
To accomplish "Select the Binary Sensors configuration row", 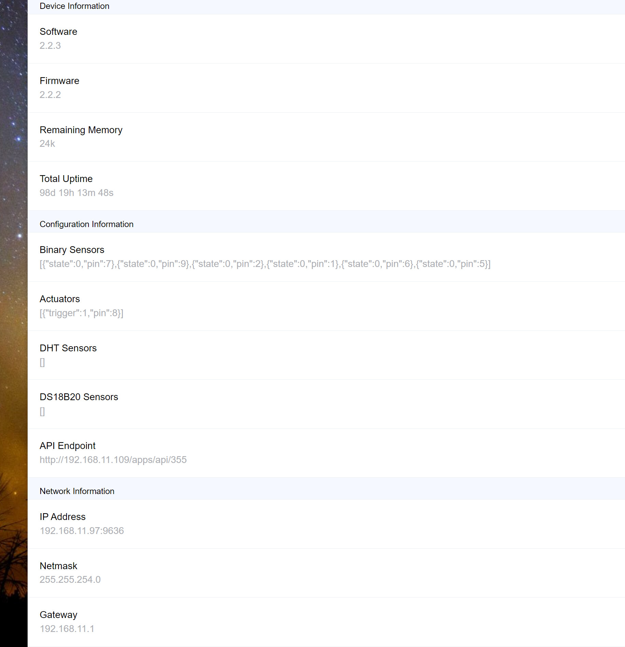I will 239,257.
